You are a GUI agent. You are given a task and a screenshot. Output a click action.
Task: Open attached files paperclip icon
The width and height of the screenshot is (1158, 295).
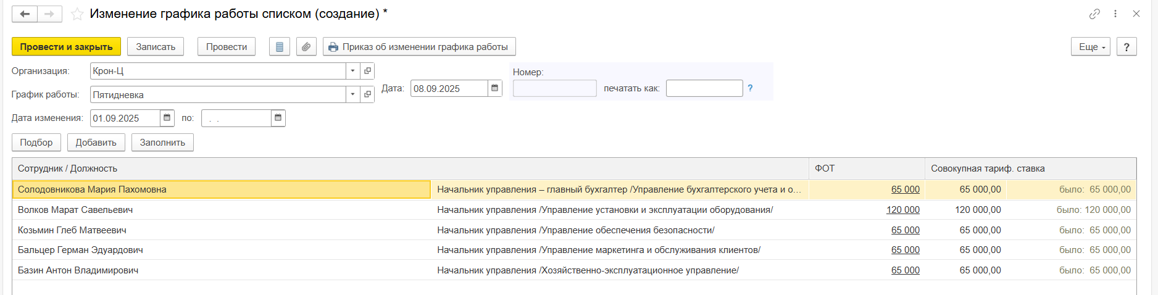[x=306, y=47]
